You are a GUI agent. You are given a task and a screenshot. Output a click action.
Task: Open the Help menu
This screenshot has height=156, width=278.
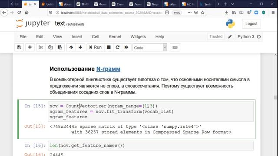(x=159, y=36)
